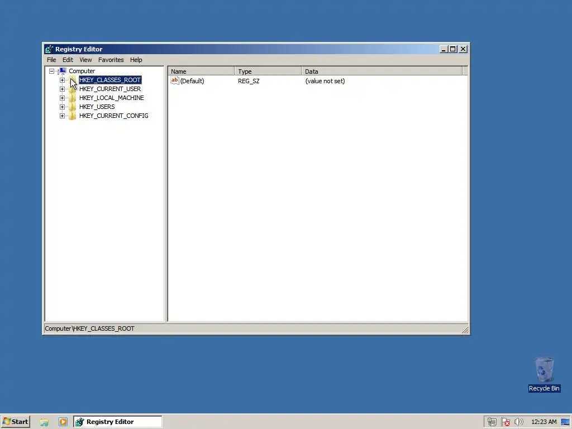The image size is (572, 429).
Task: Click the network tray icon
Action: 492,422
